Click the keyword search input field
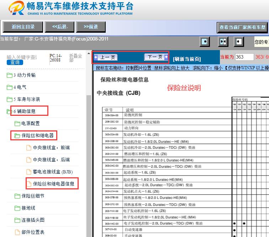Image resolution: width=269 pixels, height=237 pixels. (22, 57)
